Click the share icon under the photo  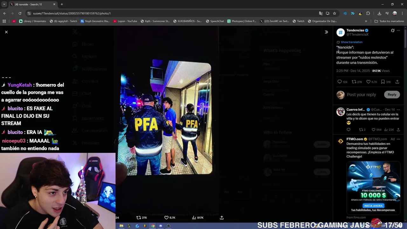pyautogui.click(x=222, y=218)
